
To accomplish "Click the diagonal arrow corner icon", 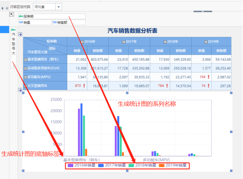I will coord(11,14).
